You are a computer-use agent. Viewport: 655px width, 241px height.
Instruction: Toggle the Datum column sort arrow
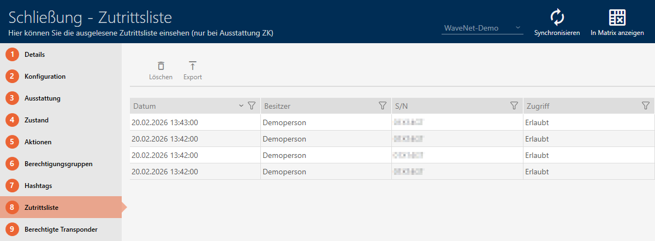click(x=241, y=105)
